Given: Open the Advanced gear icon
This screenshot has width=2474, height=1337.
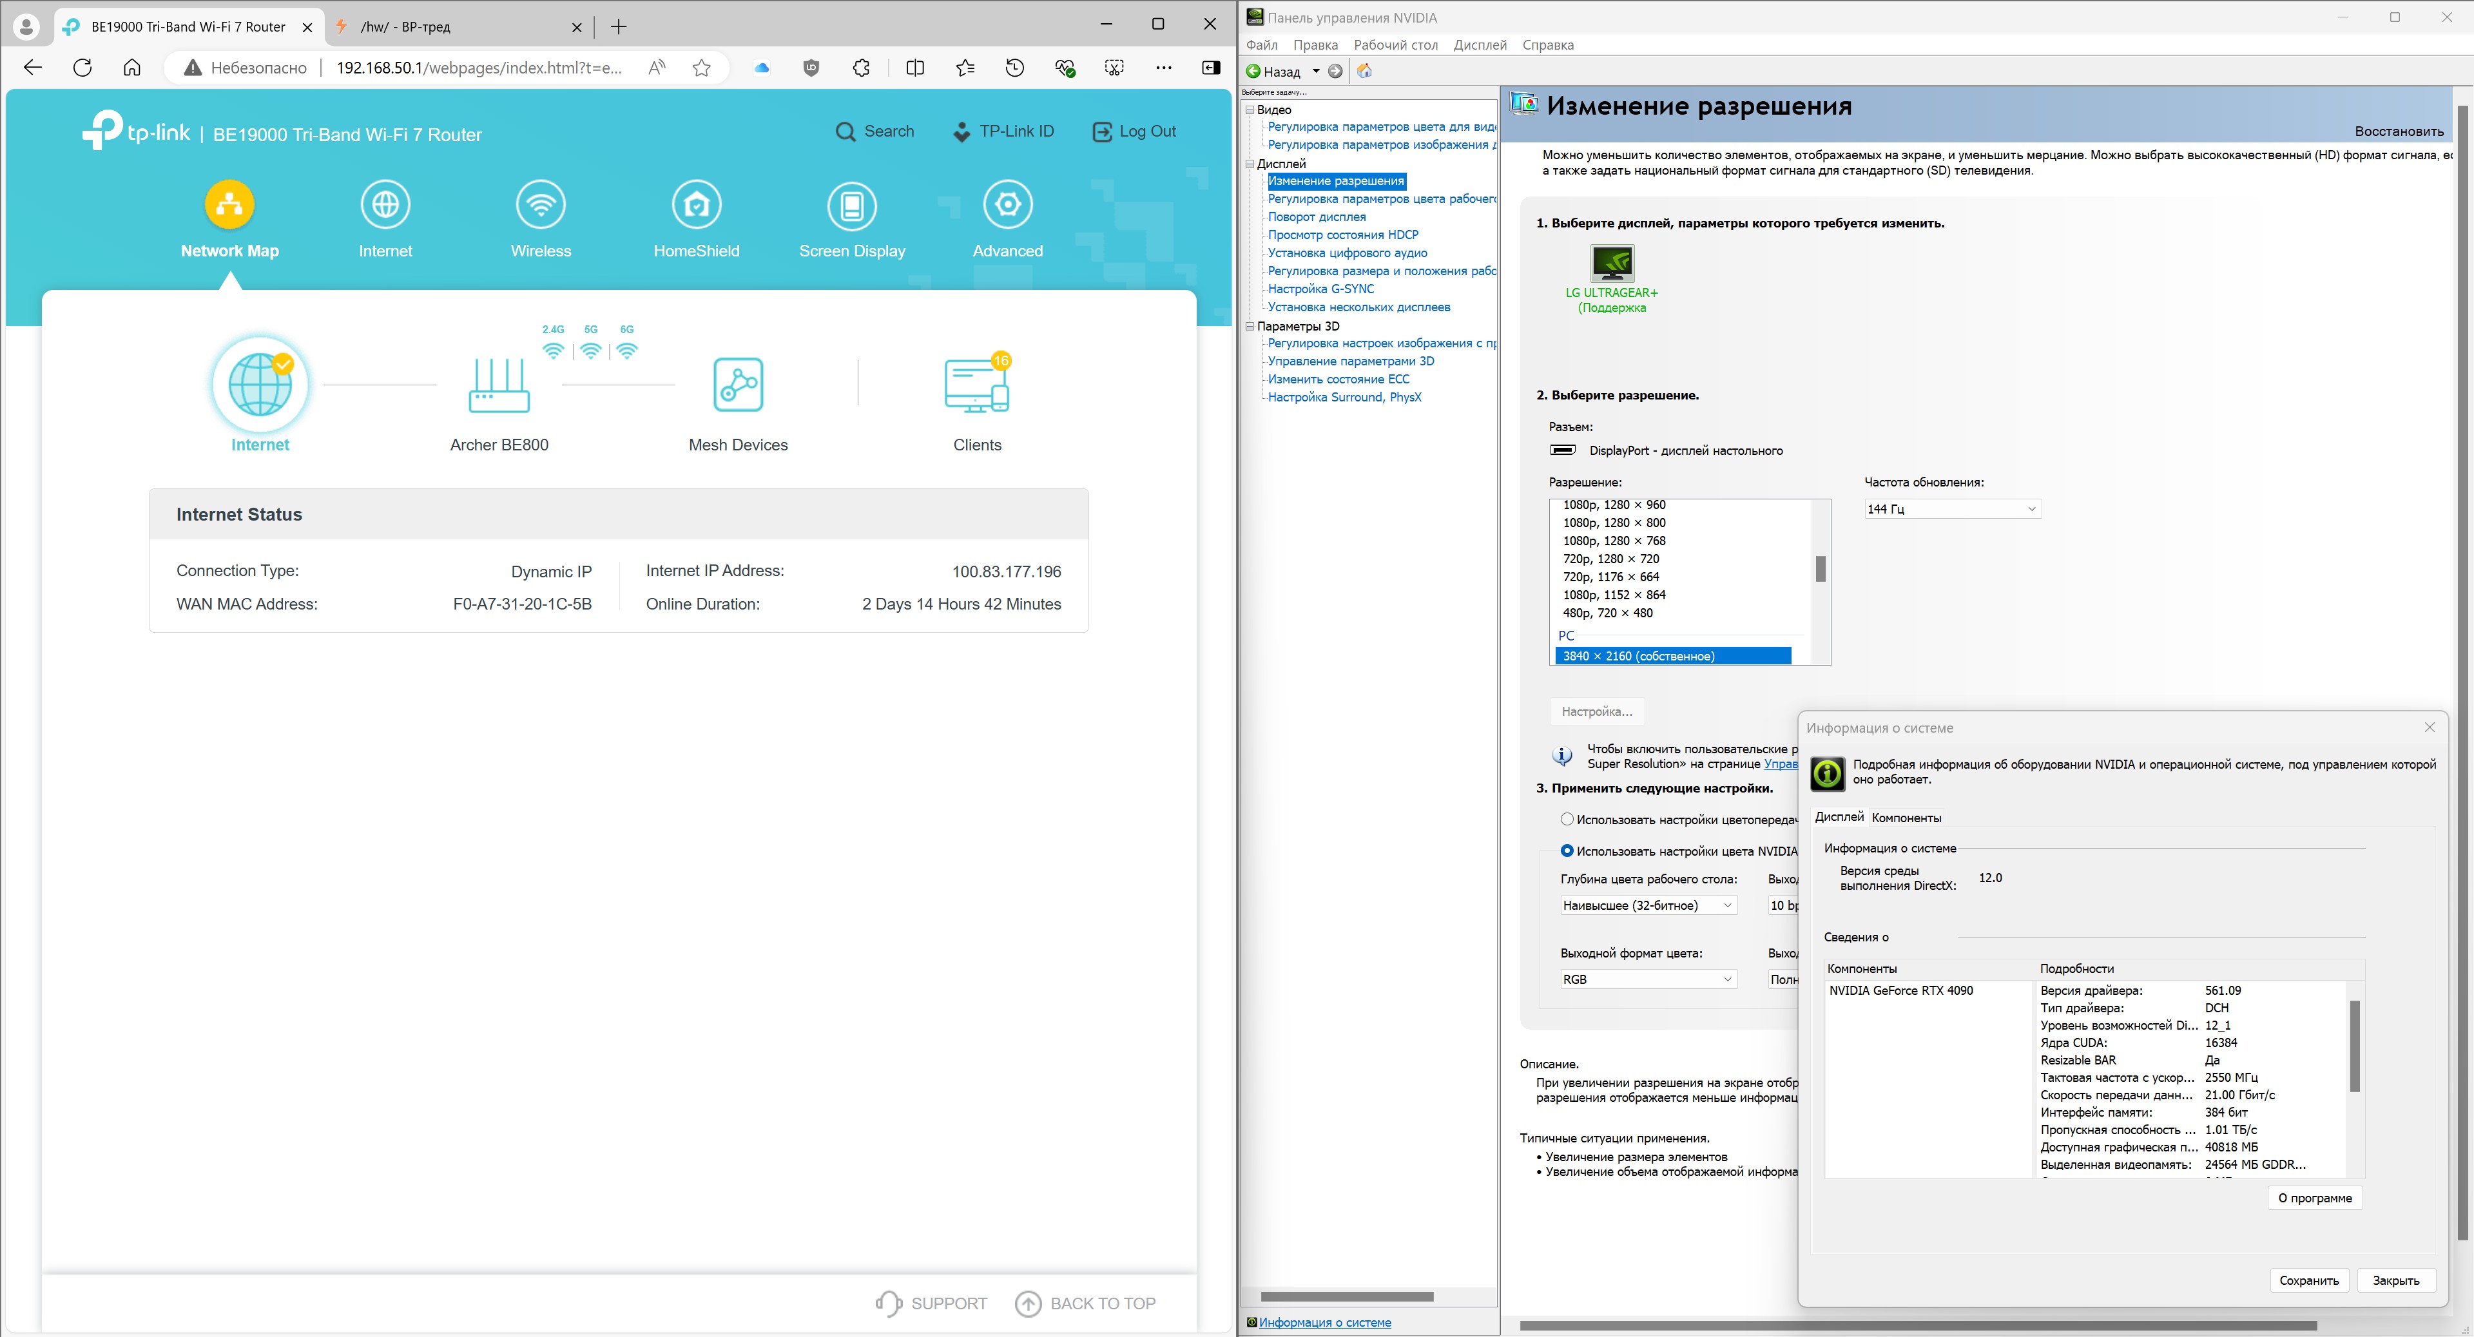Looking at the screenshot, I should [x=1007, y=205].
